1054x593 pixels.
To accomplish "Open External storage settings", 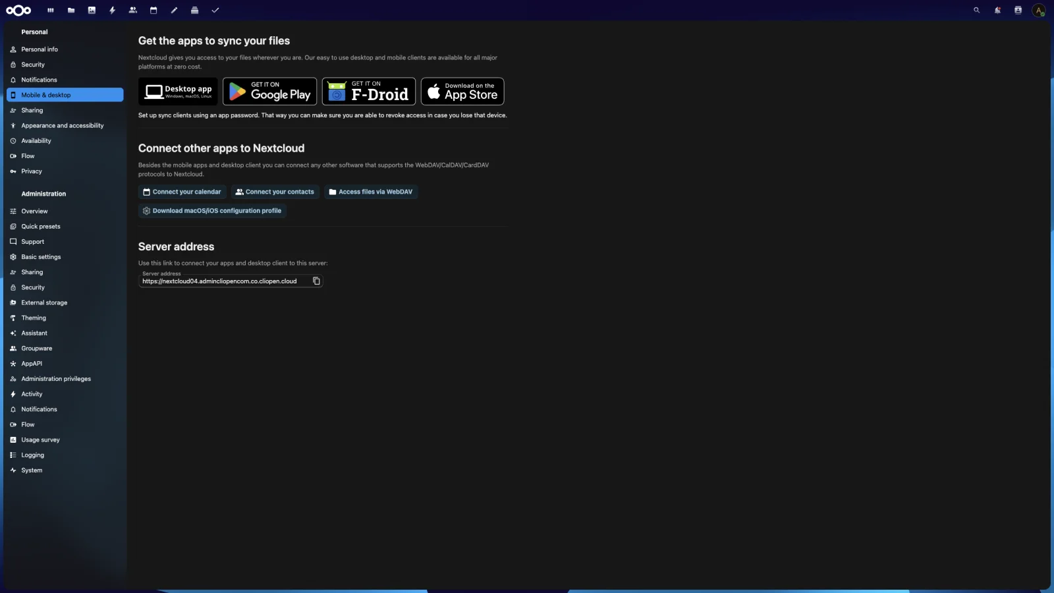I will tap(65, 302).
